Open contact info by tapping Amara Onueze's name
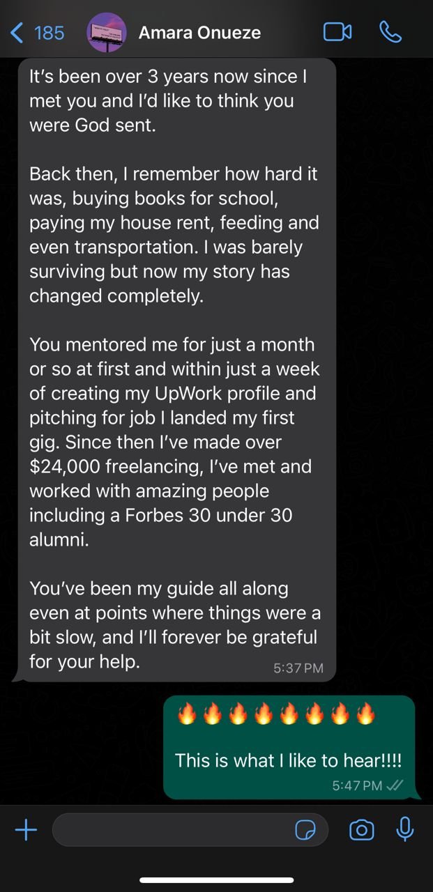Screen dimensions: 433x892 (x=200, y=32)
